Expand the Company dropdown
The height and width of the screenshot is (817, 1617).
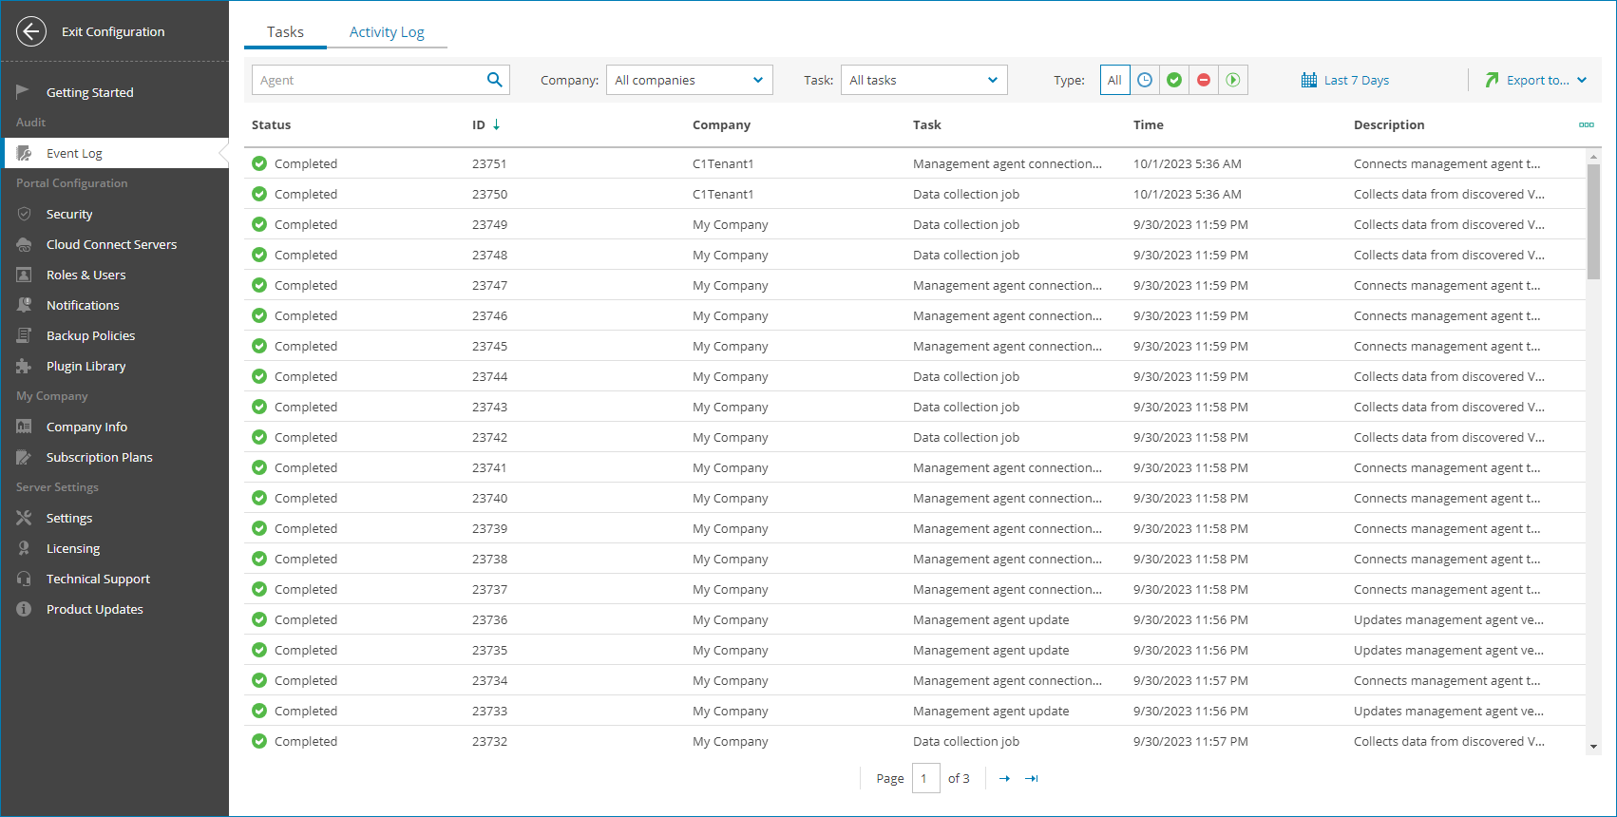[689, 80]
